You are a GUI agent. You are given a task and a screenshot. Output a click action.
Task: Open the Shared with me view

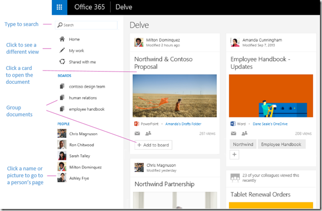click(82, 62)
